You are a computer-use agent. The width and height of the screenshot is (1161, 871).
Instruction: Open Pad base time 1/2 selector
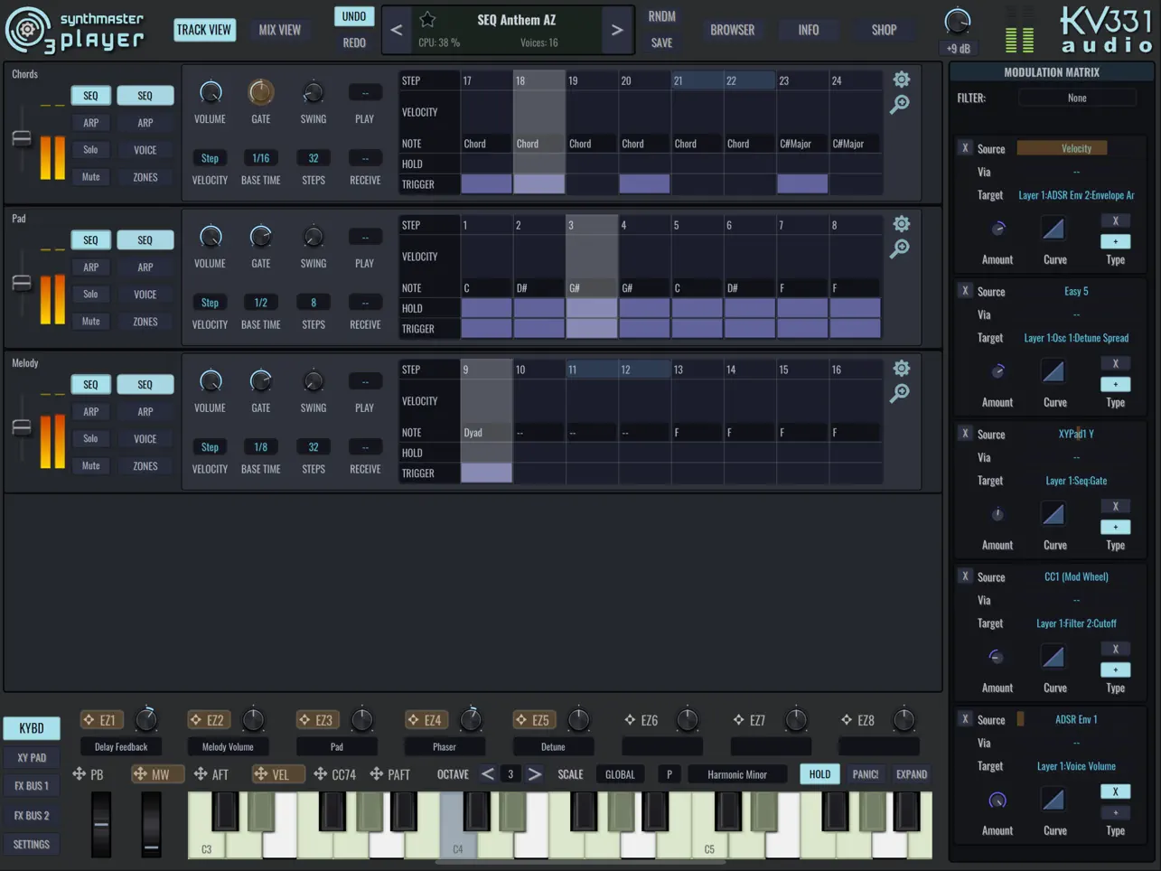(260, 303)
